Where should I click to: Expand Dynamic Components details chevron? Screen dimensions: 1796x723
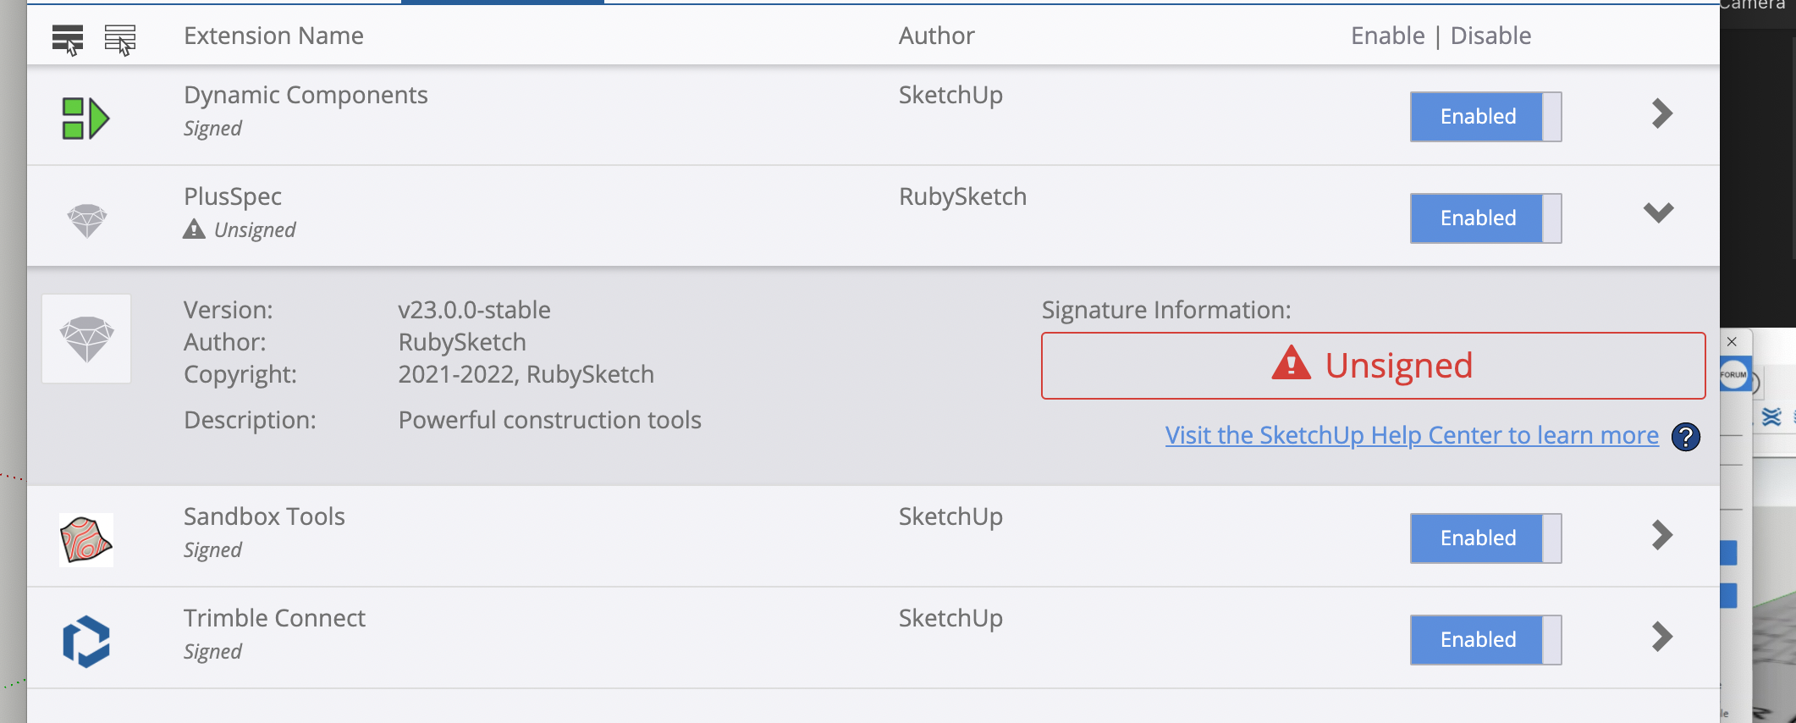pos(1661,113)
